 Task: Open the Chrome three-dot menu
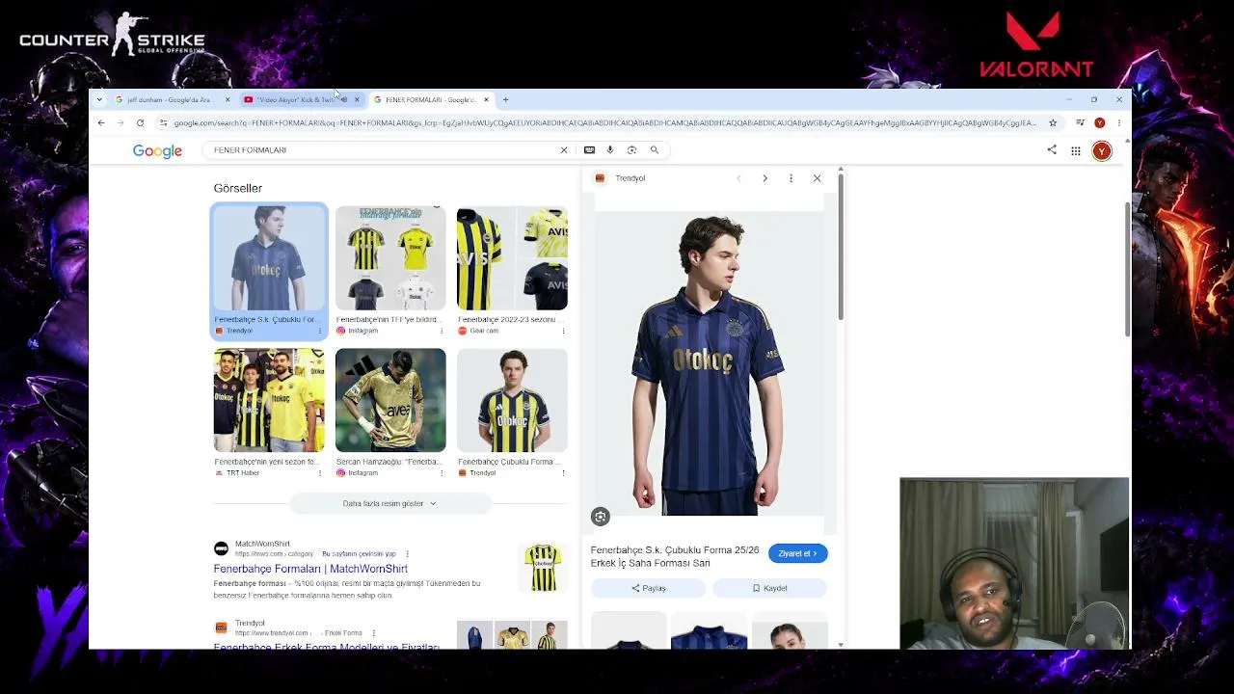pos(1118,122)
